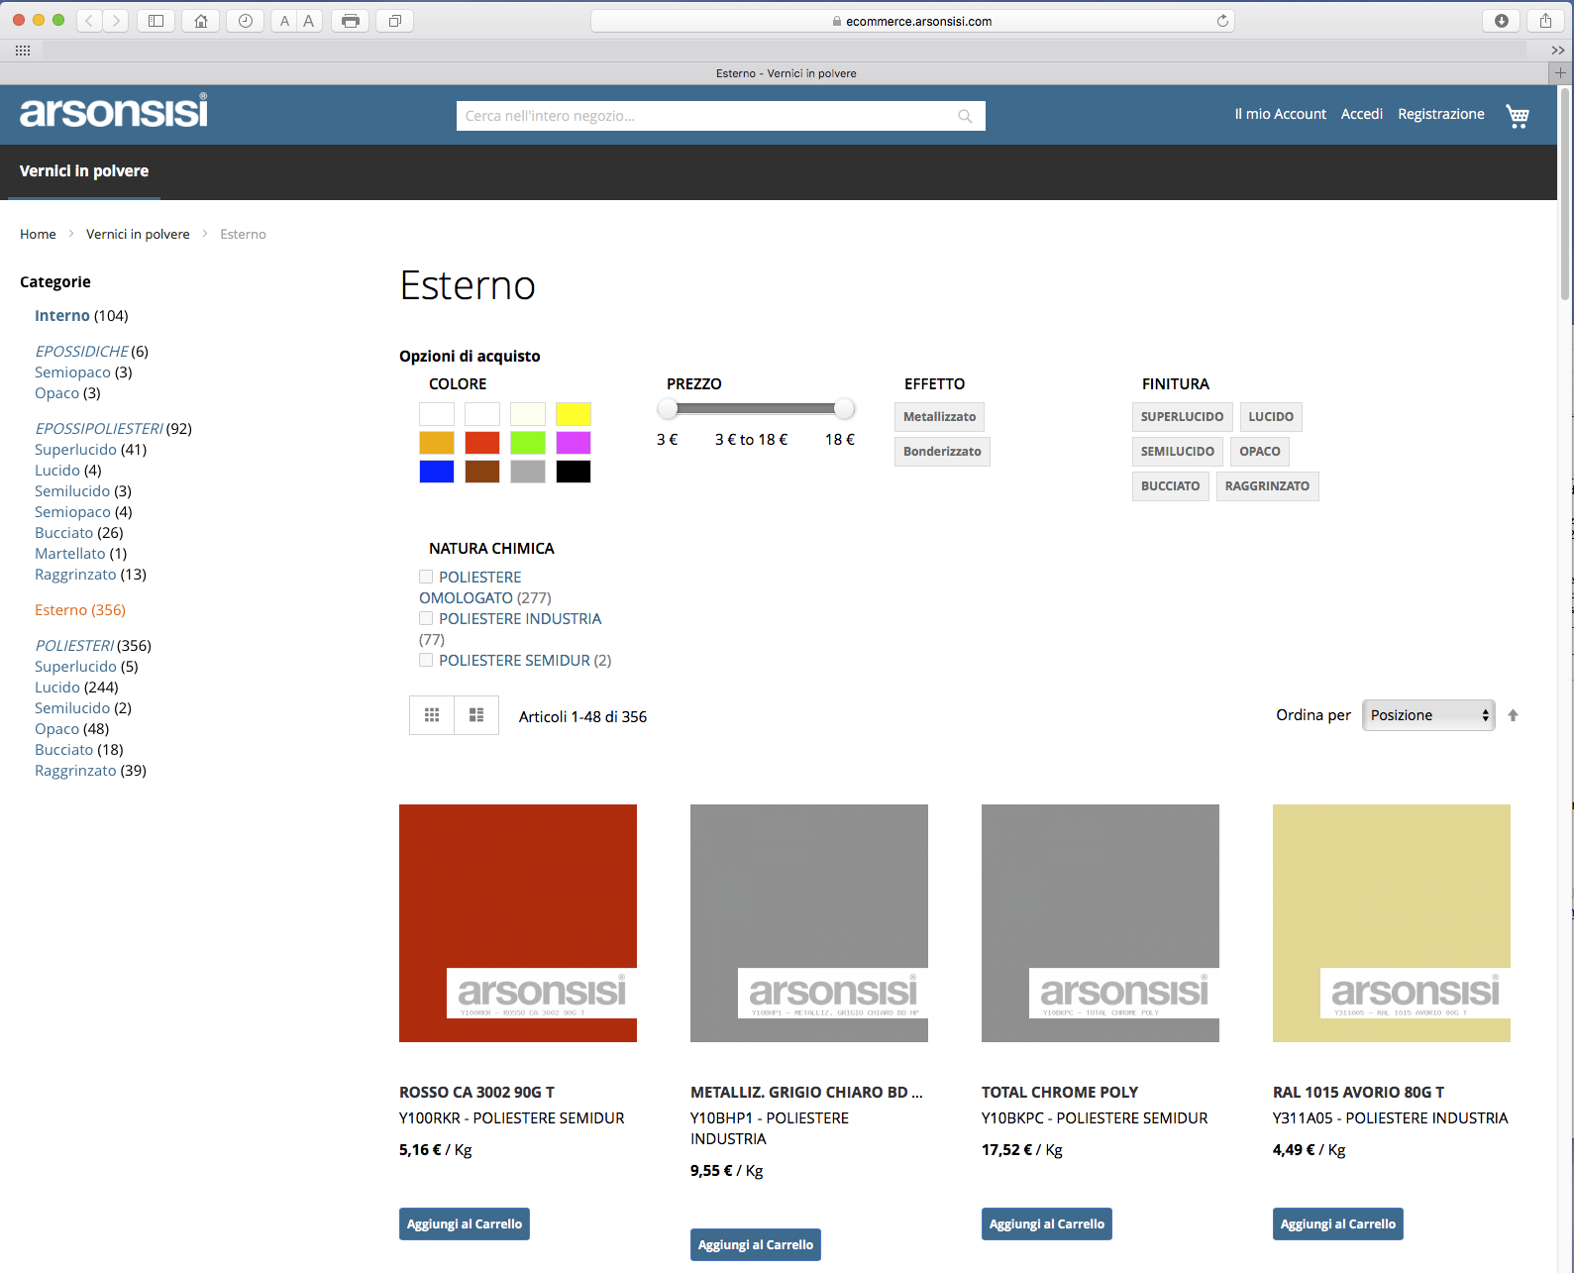Screen dimensions: 1574x1273
Task: Open Il mio Account
Action: pos(1280,114)
